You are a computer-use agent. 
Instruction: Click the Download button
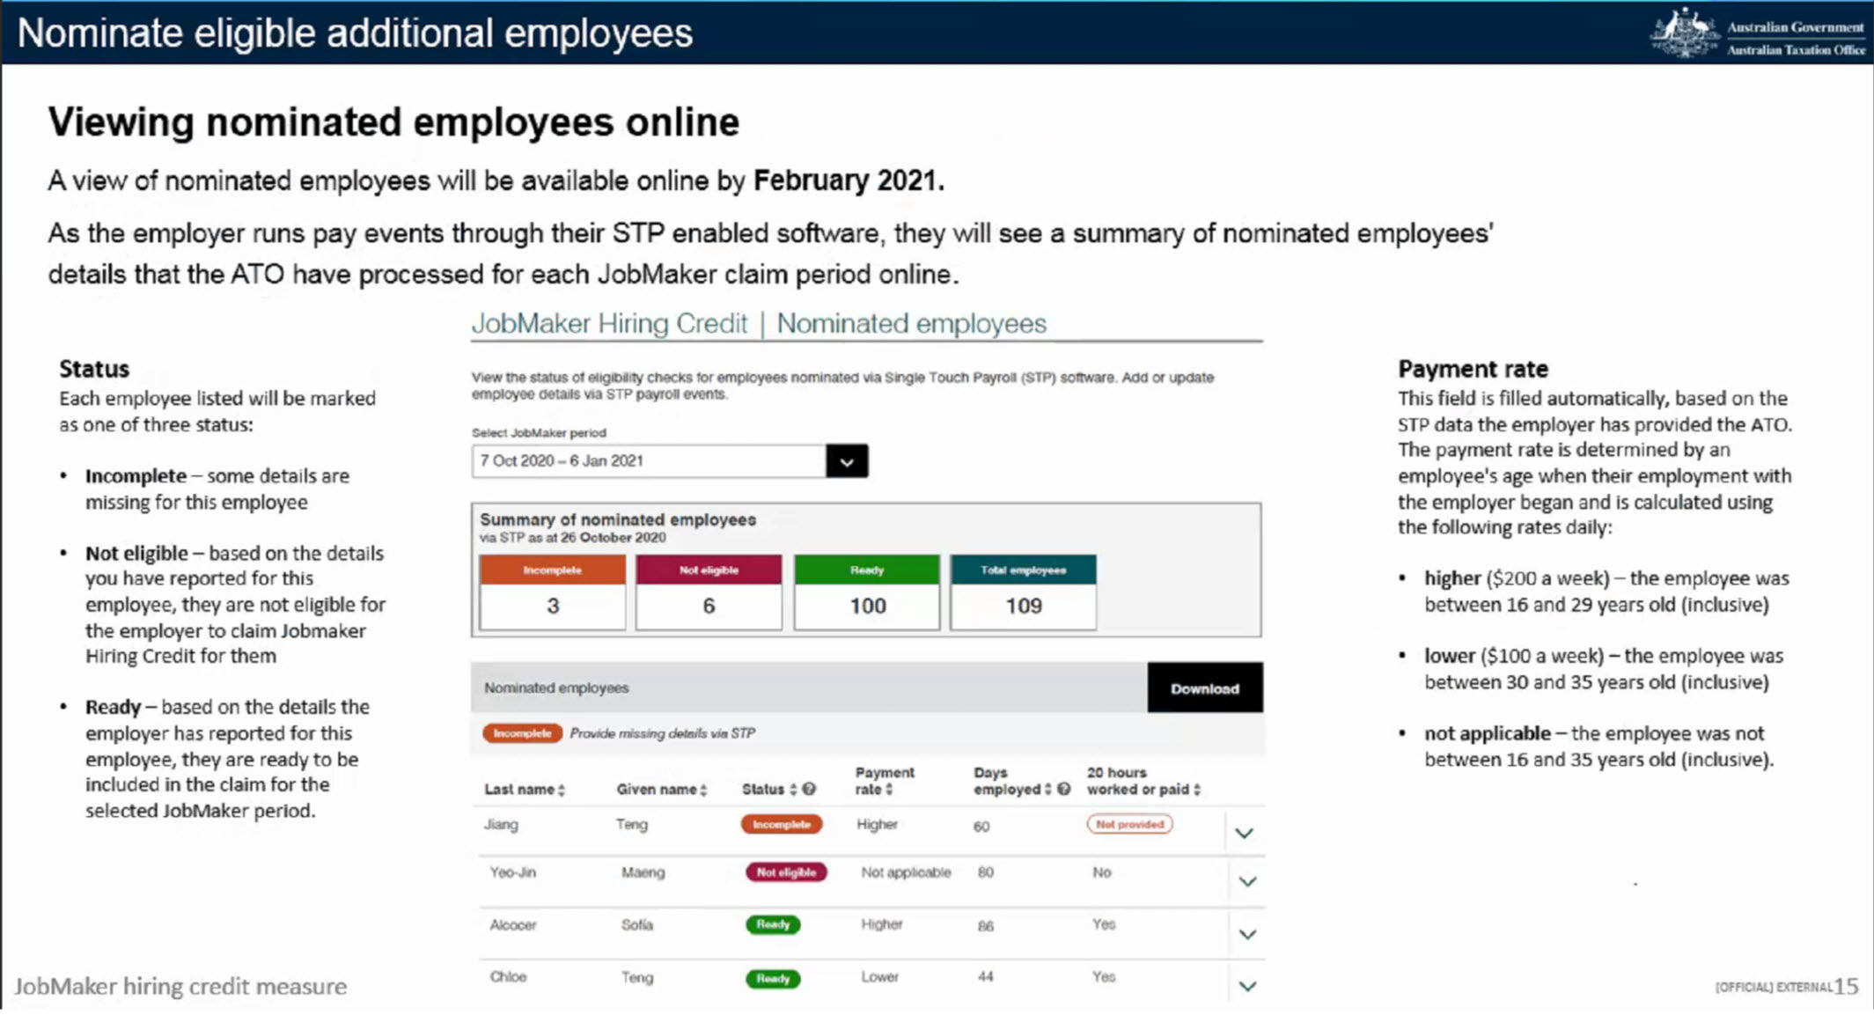[1204, 688]
